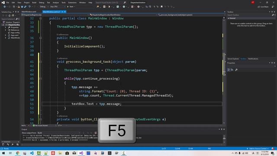The width and height of the screenshot is (277, 156).
Task: Click the Categorized icon in Properties panel
Action: [229, 70]
